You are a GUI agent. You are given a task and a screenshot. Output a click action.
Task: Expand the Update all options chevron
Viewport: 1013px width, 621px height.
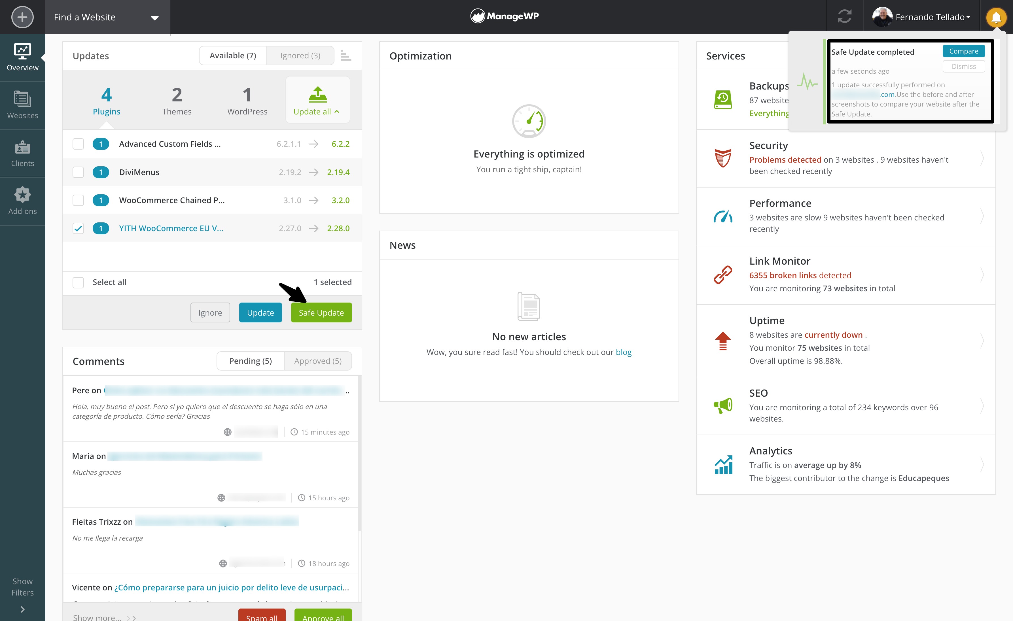coord(337,111)
